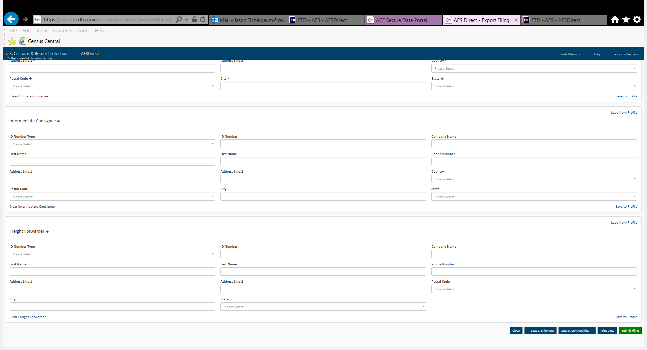This screenshot has height=350, width=647.
Task: Click the favorites star icon
Action: tap(626, 20)
